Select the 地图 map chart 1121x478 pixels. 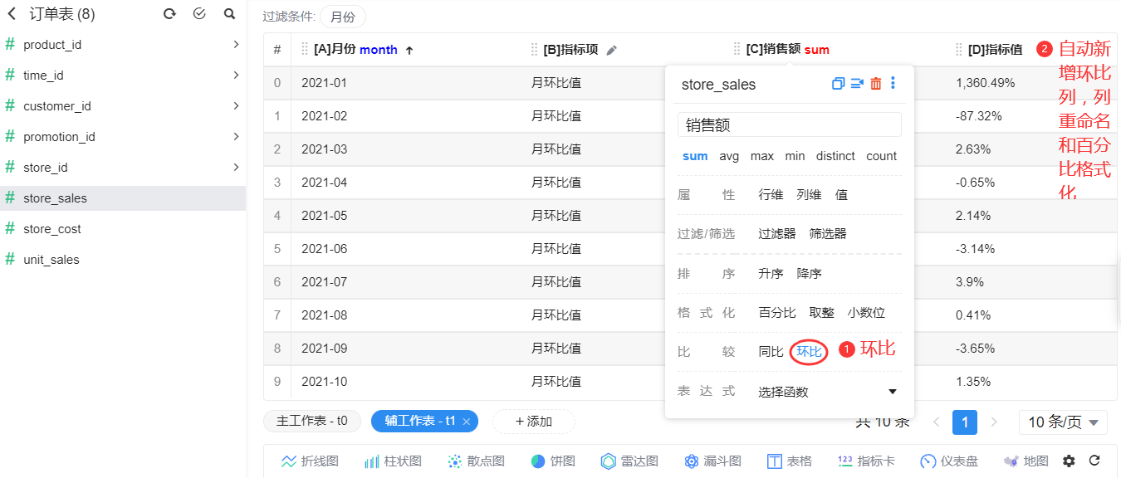pos(1026,461)
